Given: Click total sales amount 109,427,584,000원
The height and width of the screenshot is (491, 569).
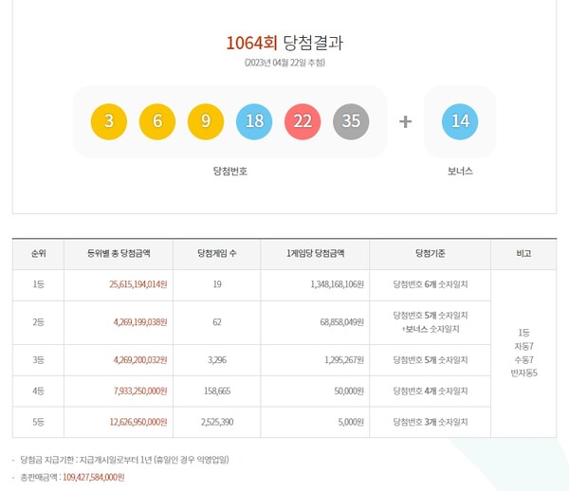Looking at the screenshot, I should coord(94,477).
